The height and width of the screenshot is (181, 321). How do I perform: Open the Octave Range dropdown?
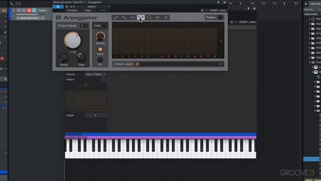pyautogui.click(x=84, y=26)
